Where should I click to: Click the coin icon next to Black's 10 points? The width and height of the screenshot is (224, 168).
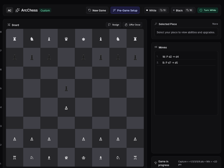(x=188, y=10)
